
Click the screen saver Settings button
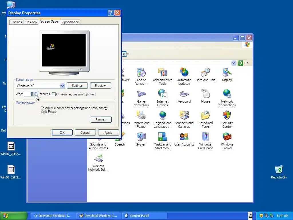coord(77,85)
